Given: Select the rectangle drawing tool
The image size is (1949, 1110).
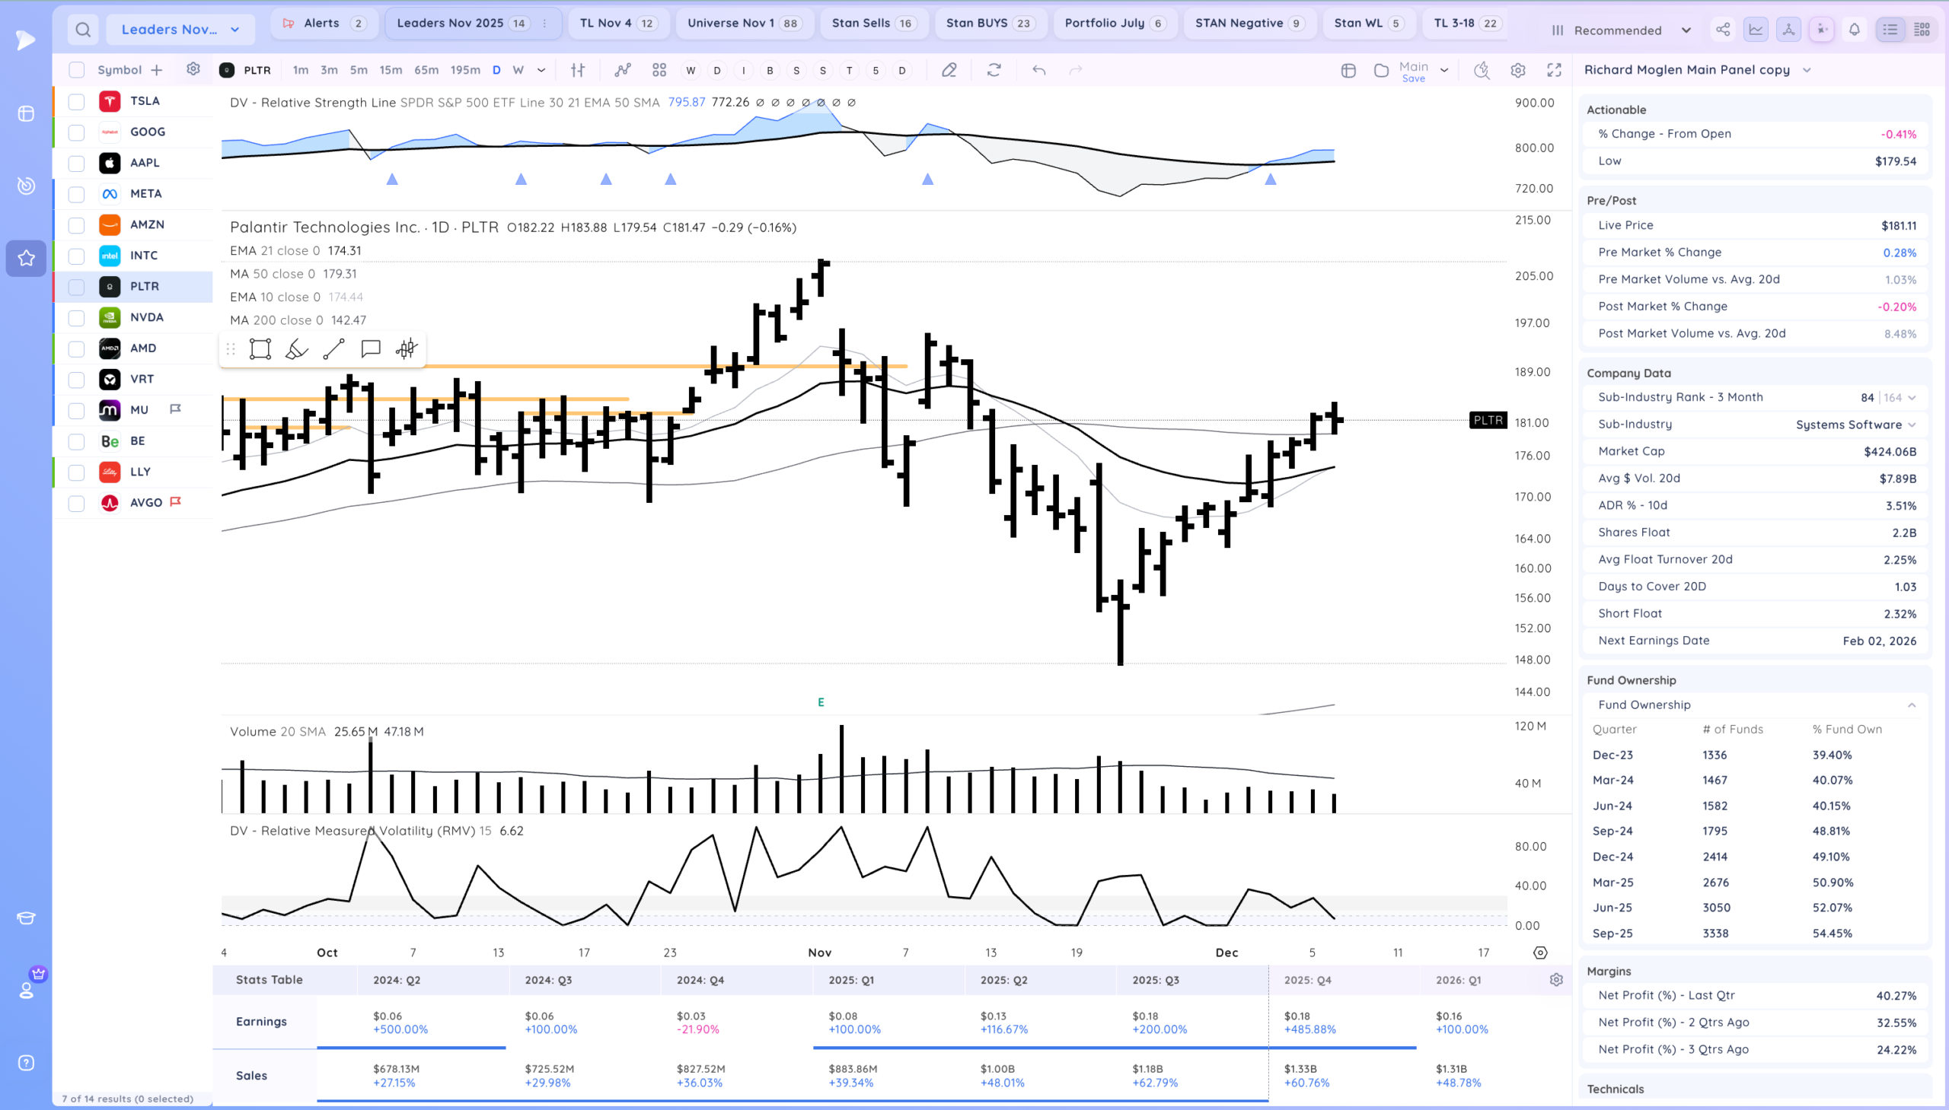Looking at the screenshot, I should click(x=260, y=349).
